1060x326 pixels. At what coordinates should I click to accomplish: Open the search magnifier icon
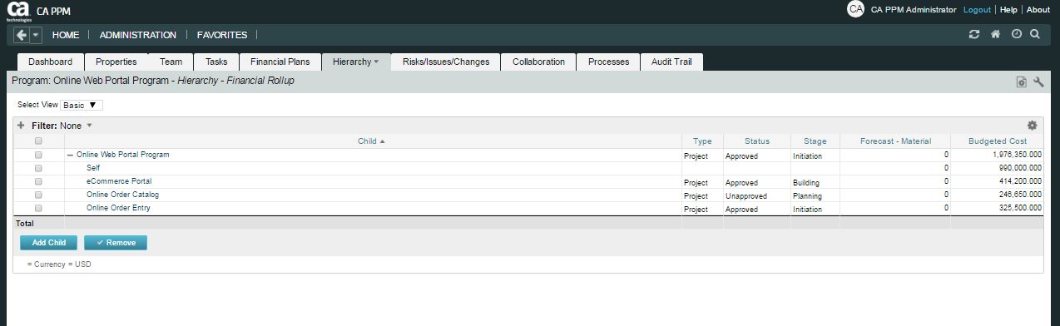pos(1035,34)
